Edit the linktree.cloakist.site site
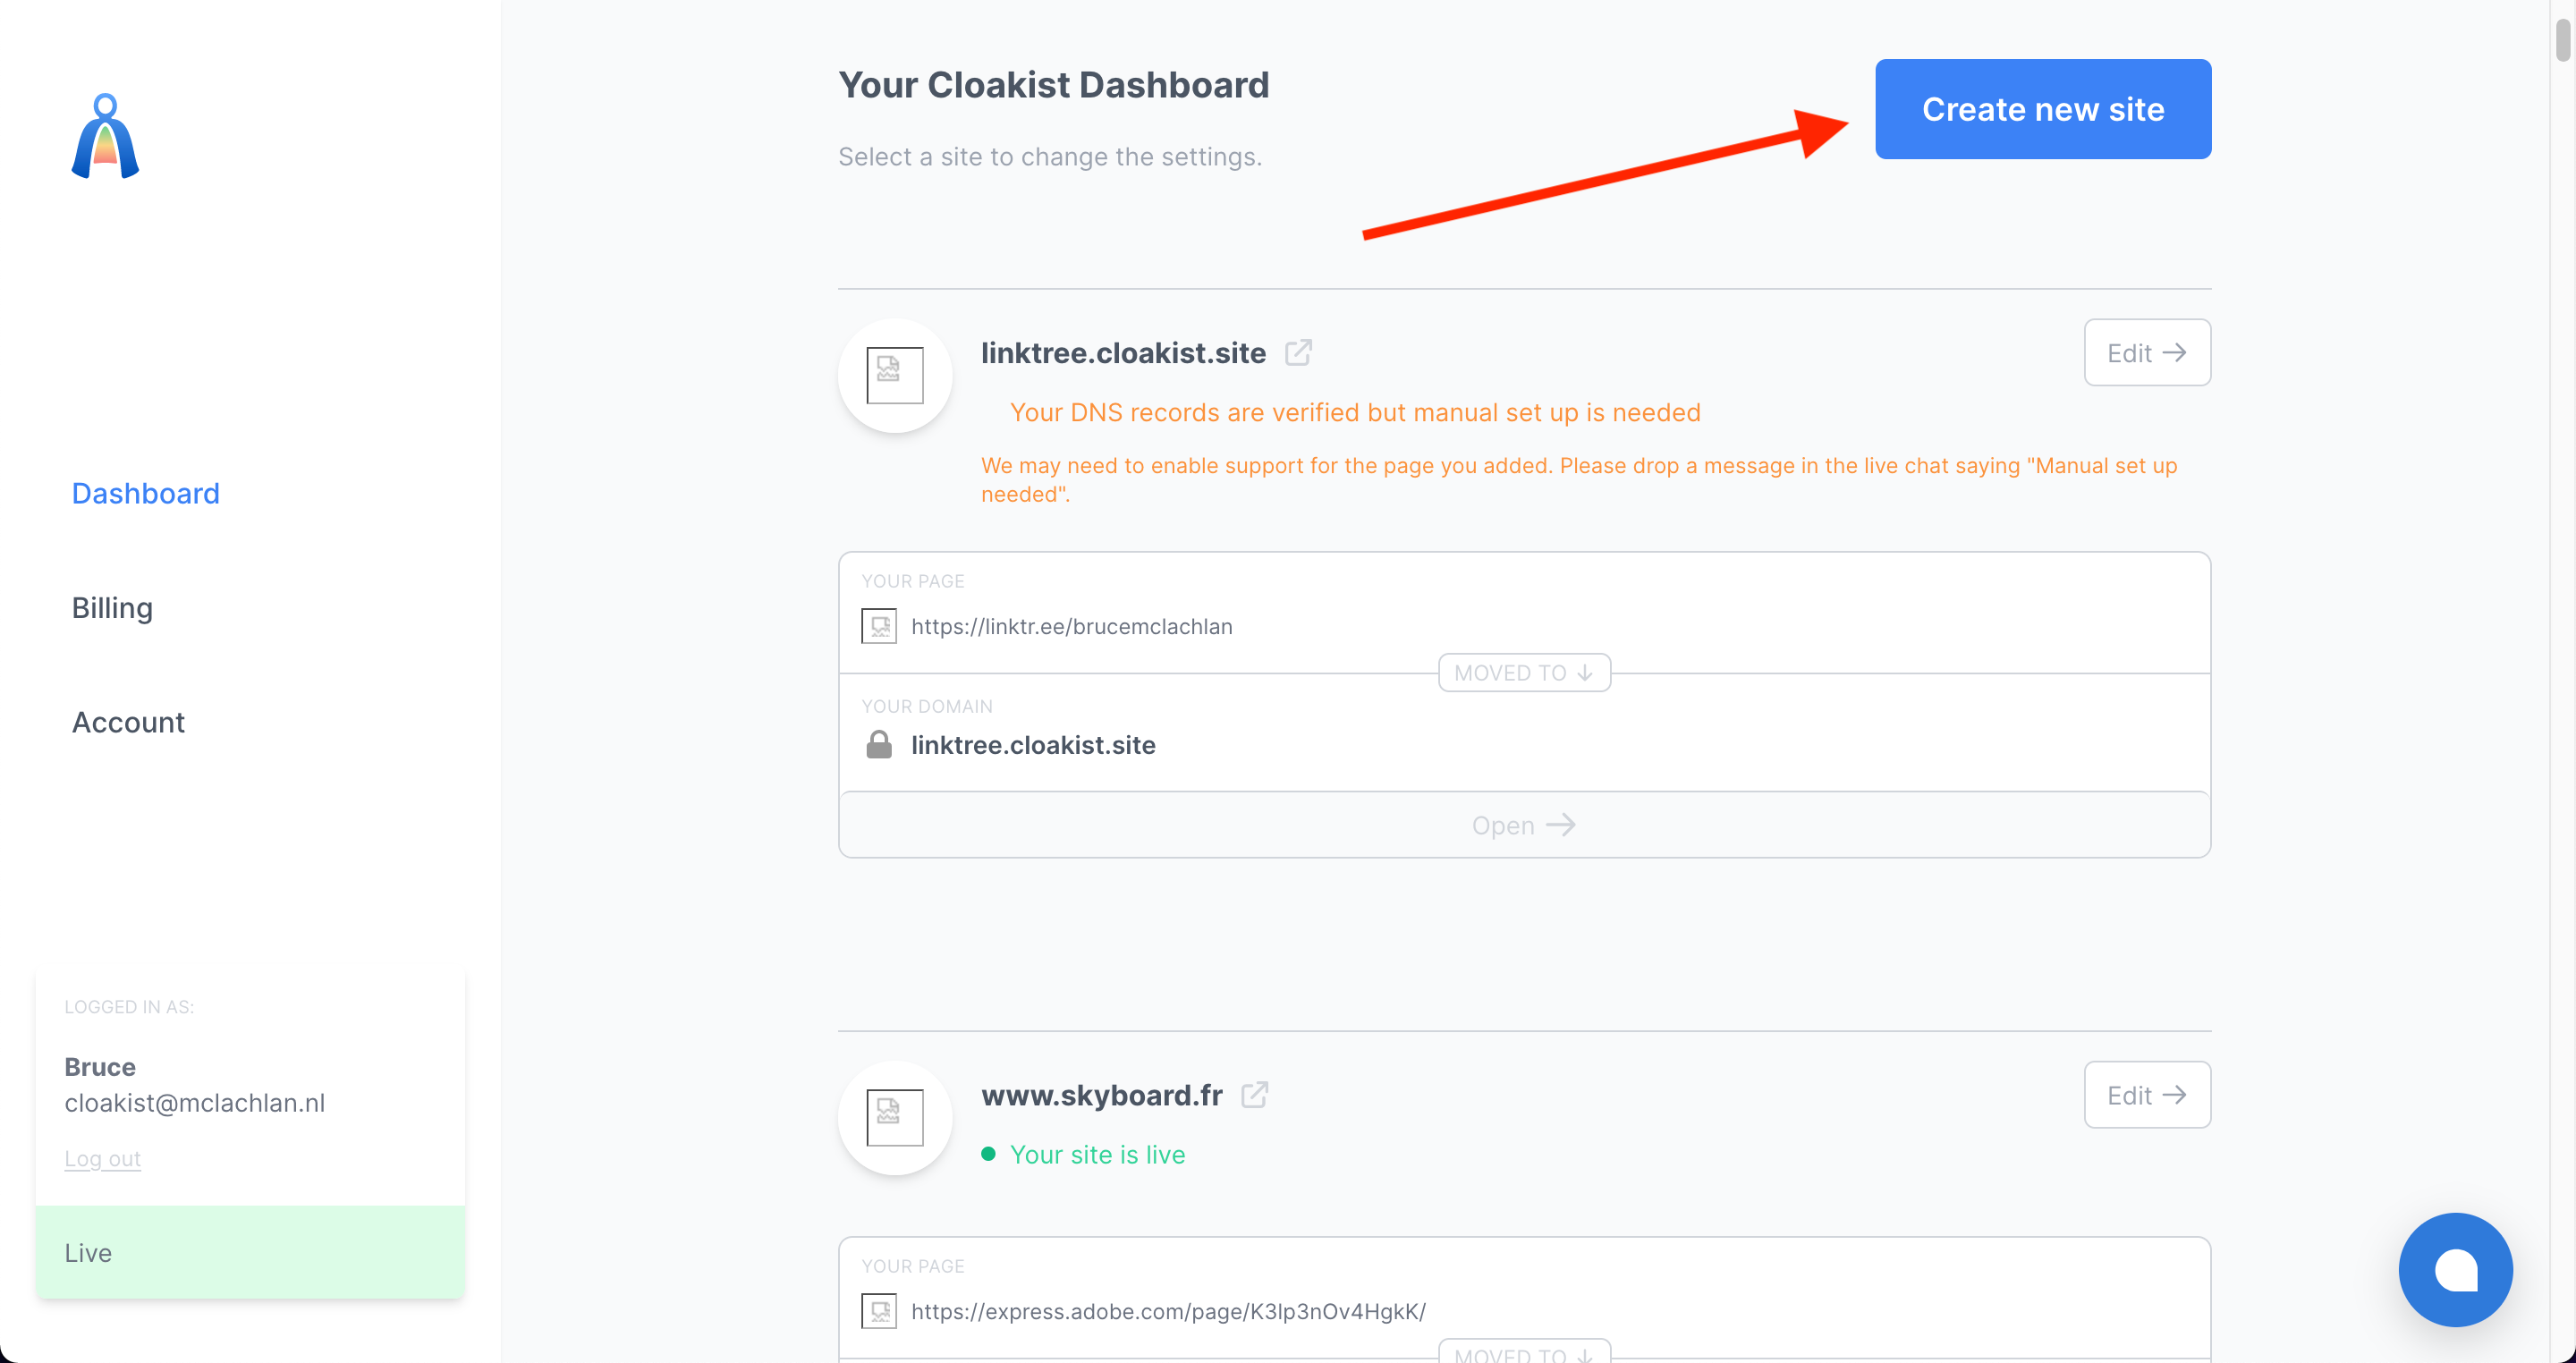Image resolution: width=2576 pixels, height=1363 pixels. [2146, 353]
